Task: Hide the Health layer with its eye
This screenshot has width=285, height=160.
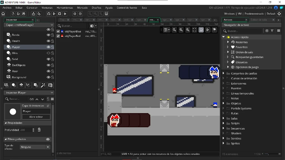Action: pos(48,41)
